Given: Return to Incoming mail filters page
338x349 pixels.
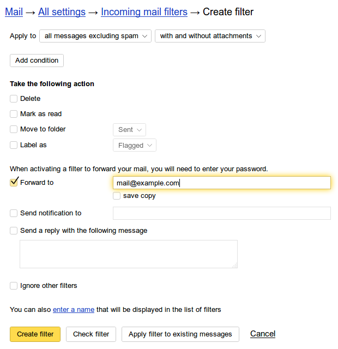Looking at the screenshot, I should 144,12.
